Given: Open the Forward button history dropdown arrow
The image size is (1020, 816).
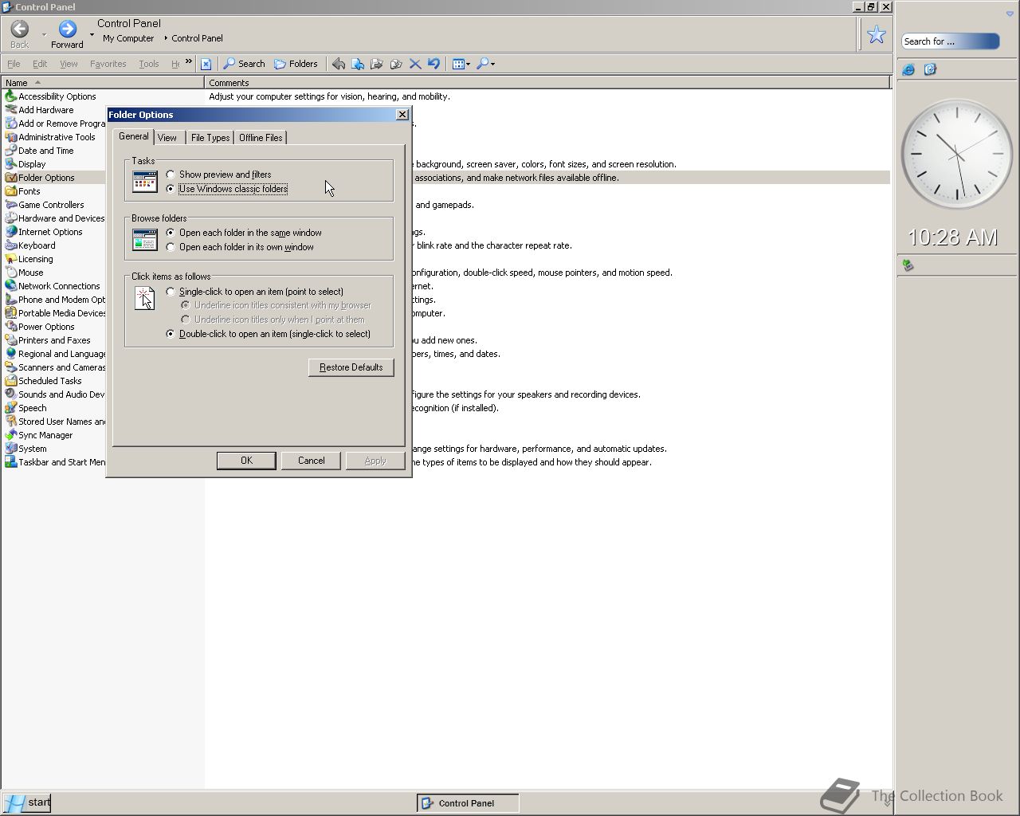Looking at the screenshot, I should pos(92,34).
